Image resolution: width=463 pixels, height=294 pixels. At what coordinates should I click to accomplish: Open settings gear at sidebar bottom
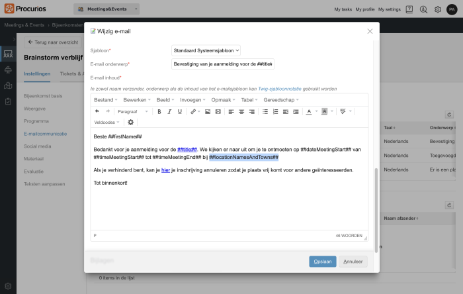coord(8,286)
